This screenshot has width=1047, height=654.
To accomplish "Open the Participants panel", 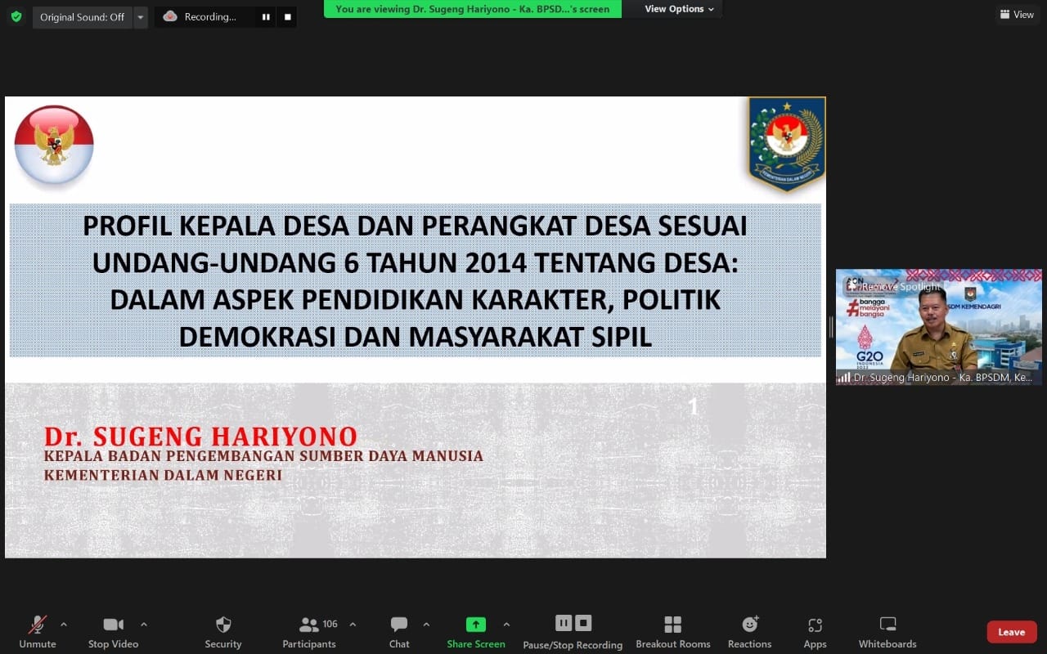I will [310, 625].
